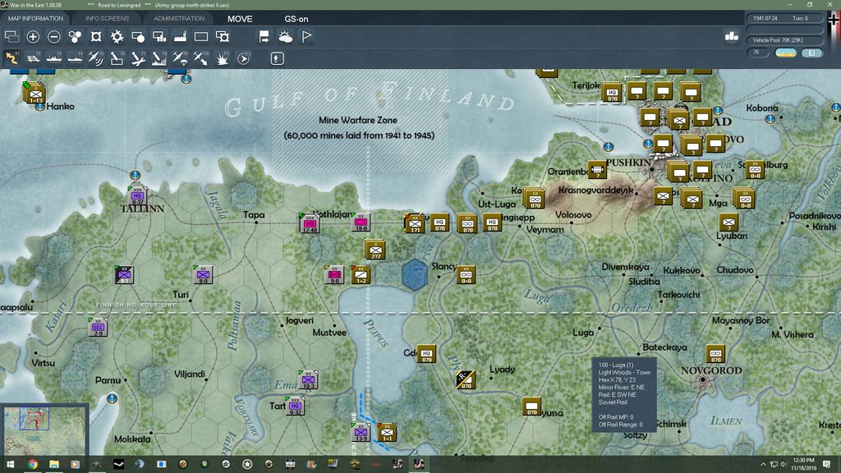Click the sky-and-ground weather swatch

(786, 53)
